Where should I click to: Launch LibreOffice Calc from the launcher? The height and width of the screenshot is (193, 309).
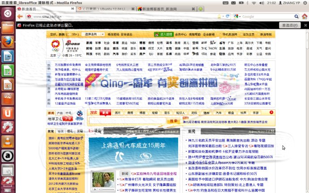tap(8, 70)
